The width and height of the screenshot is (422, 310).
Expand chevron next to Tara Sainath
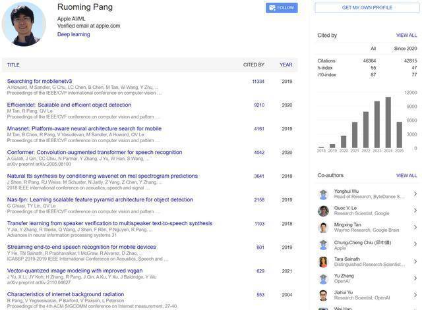(x=415, y=261)
